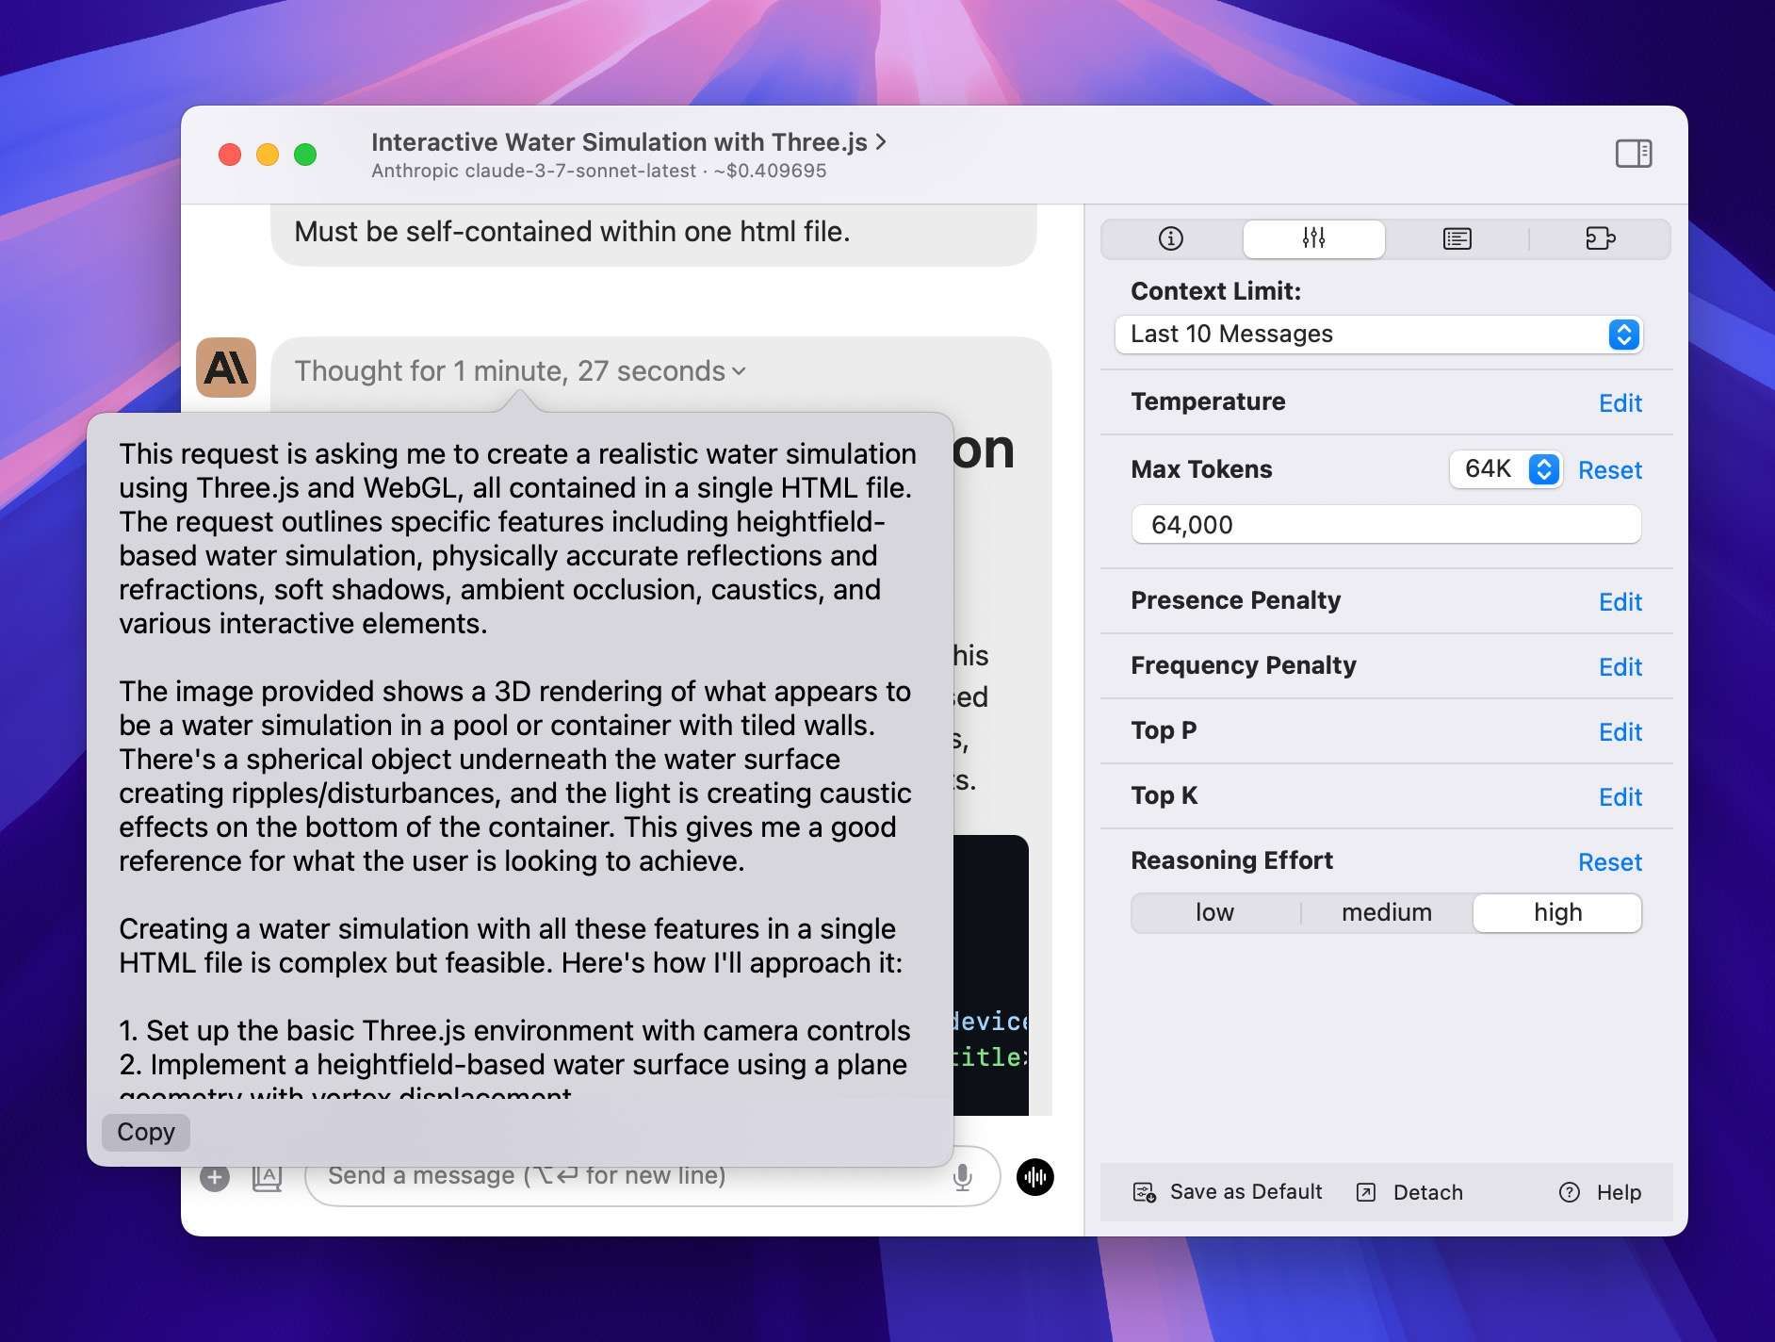
Task: Collapse the 'Thought for 1 minute' section
Action: (520, 371)
